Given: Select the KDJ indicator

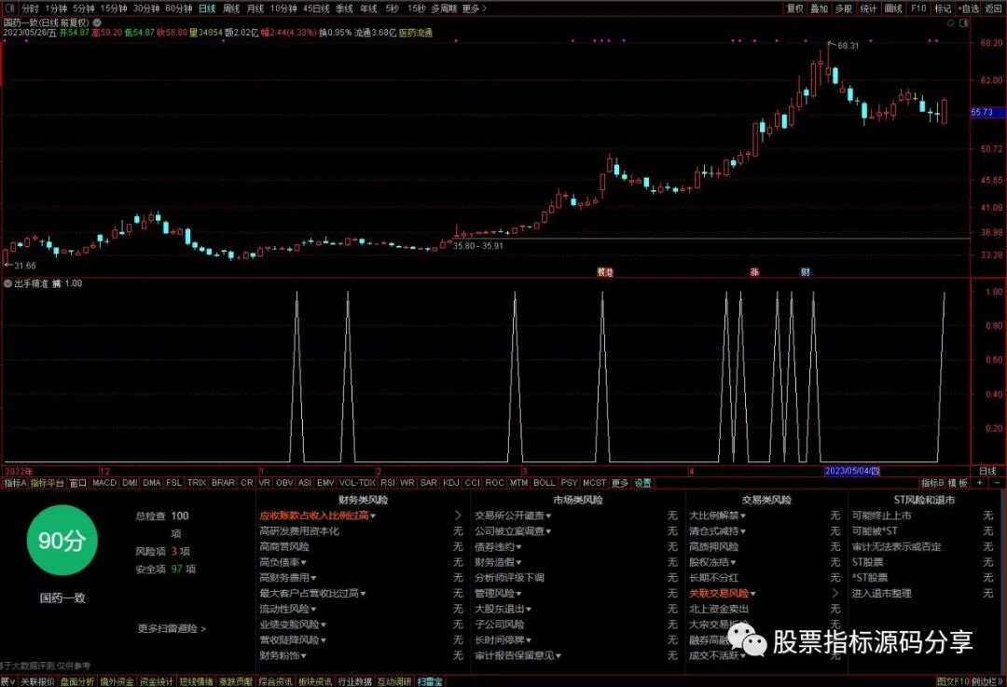Looking at the screenshot, I should pos(451,483).
